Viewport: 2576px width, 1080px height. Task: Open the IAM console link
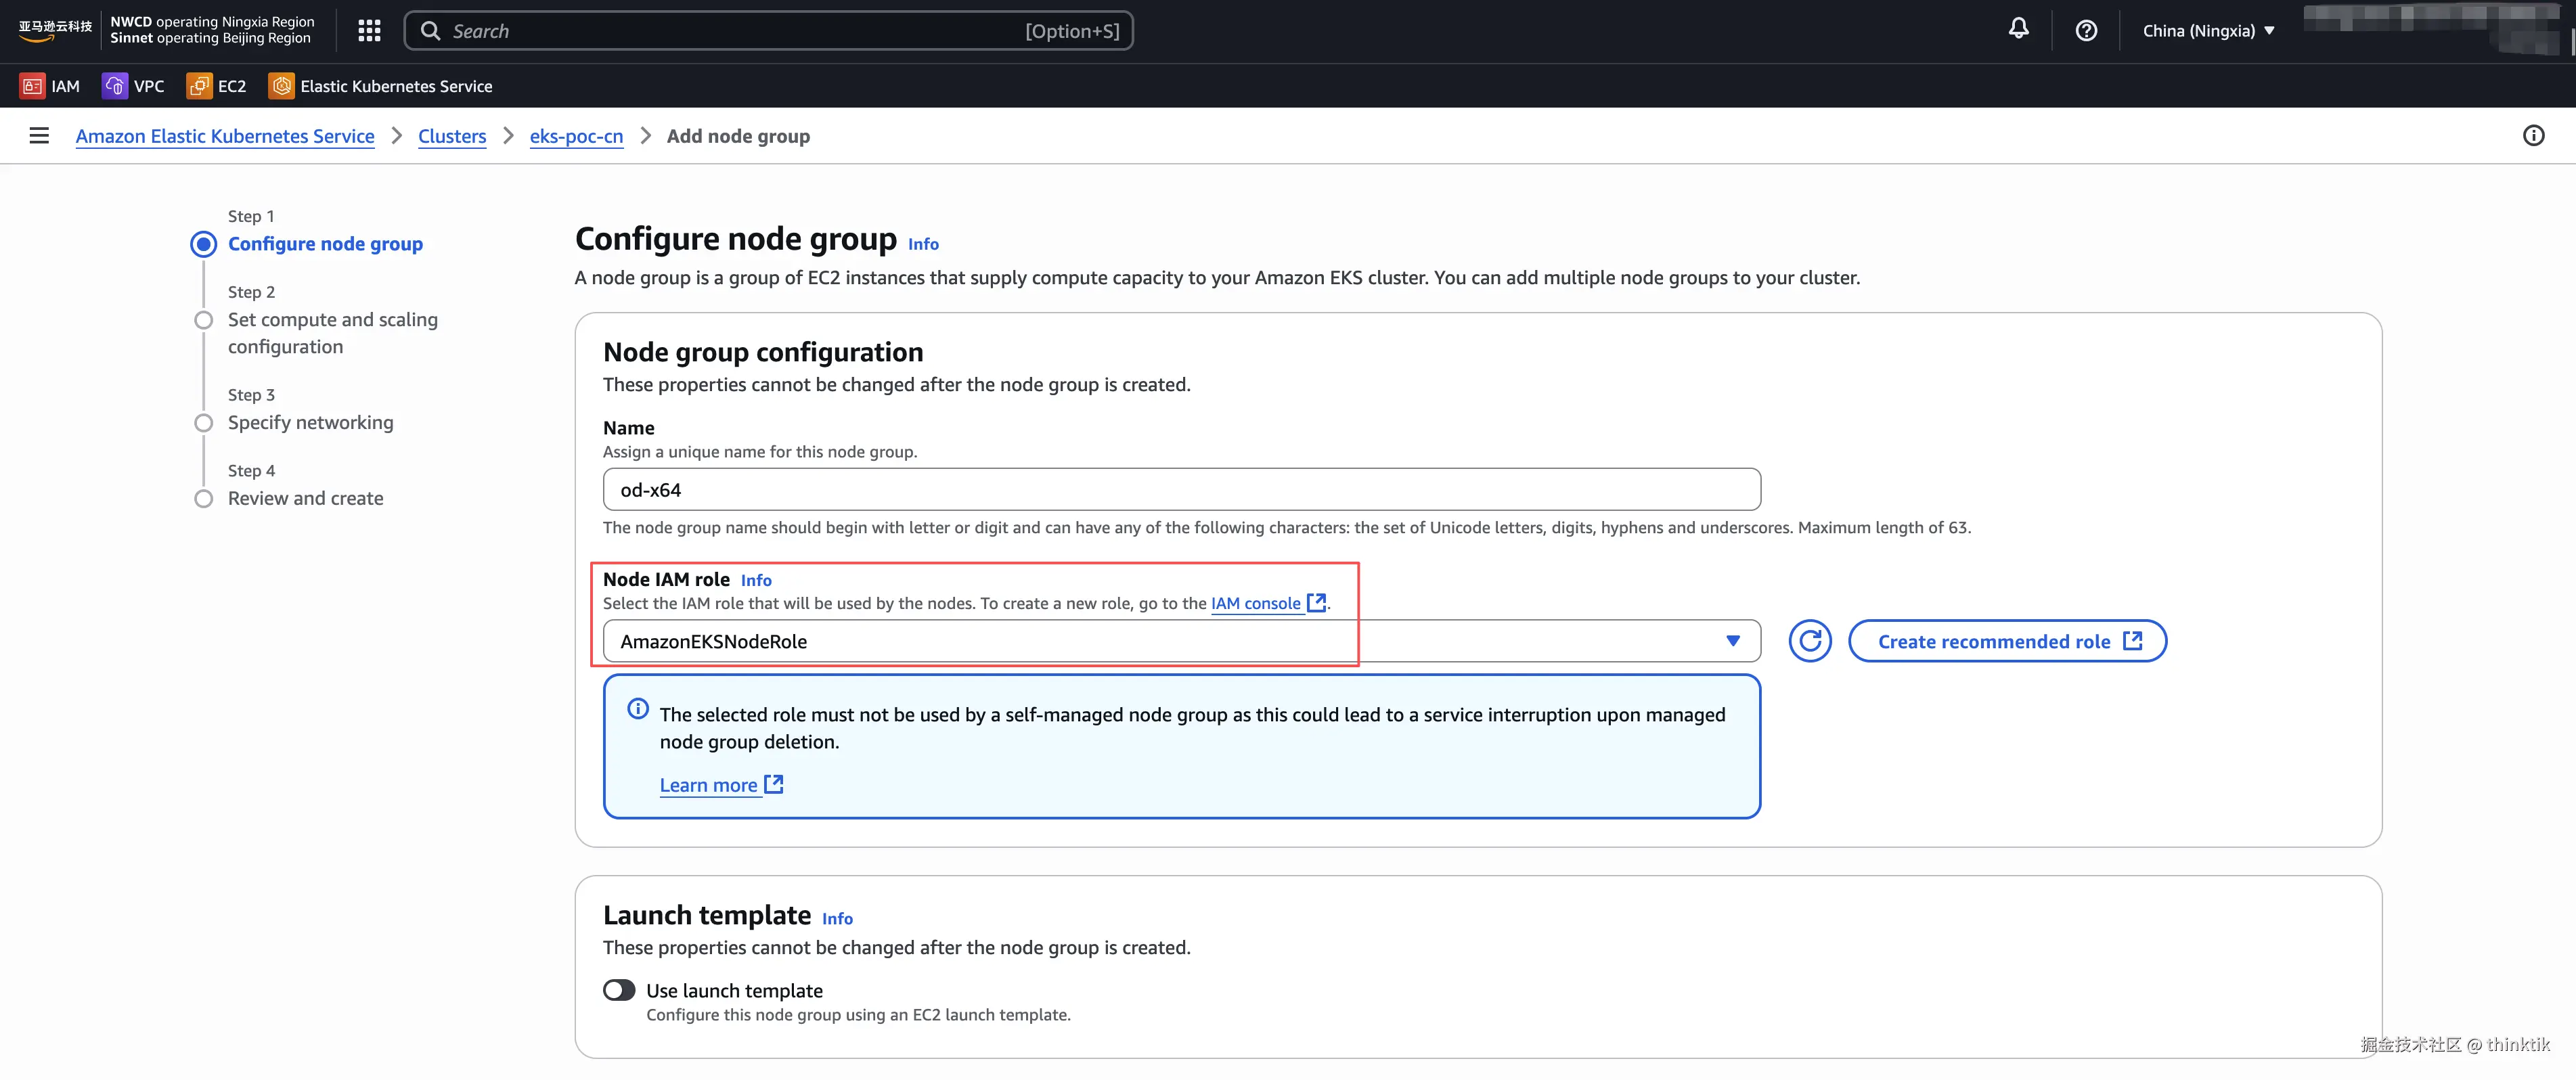pyautogui.click(x=1256, y=603)
